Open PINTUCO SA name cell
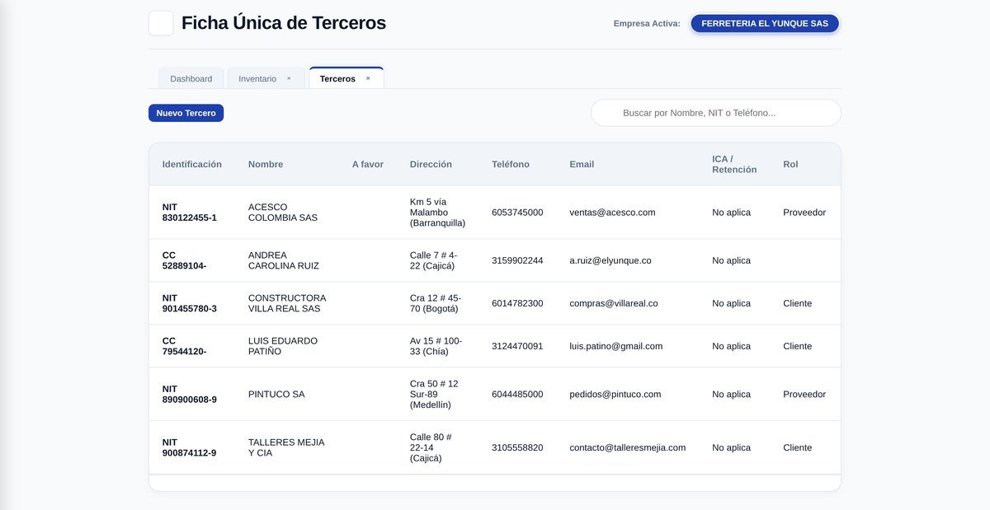This screenshot has width=990, height=510. [x=276, y=394]
